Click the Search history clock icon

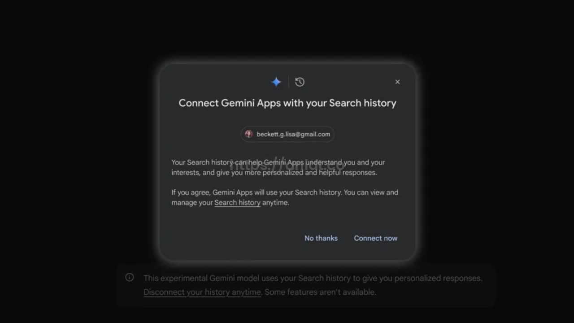point(300,82)
